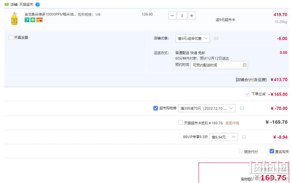Click the Tmall cat store icon

(7, 5)
